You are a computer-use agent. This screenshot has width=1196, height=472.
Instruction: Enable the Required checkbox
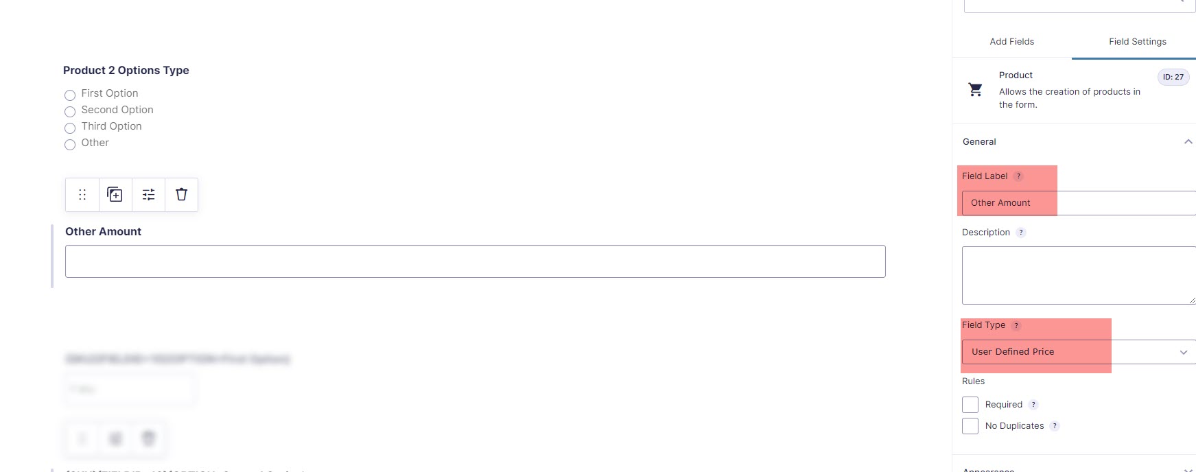point(970,405)
